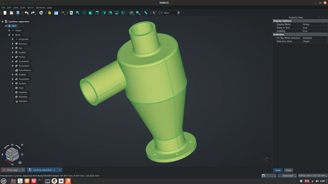Click the Fit All magnifier icon

71,13
